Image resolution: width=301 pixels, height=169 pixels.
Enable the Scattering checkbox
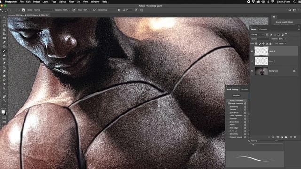[229, 107]
